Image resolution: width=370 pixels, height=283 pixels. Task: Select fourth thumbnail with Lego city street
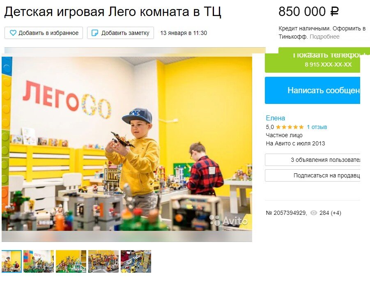tap(103, 261)
